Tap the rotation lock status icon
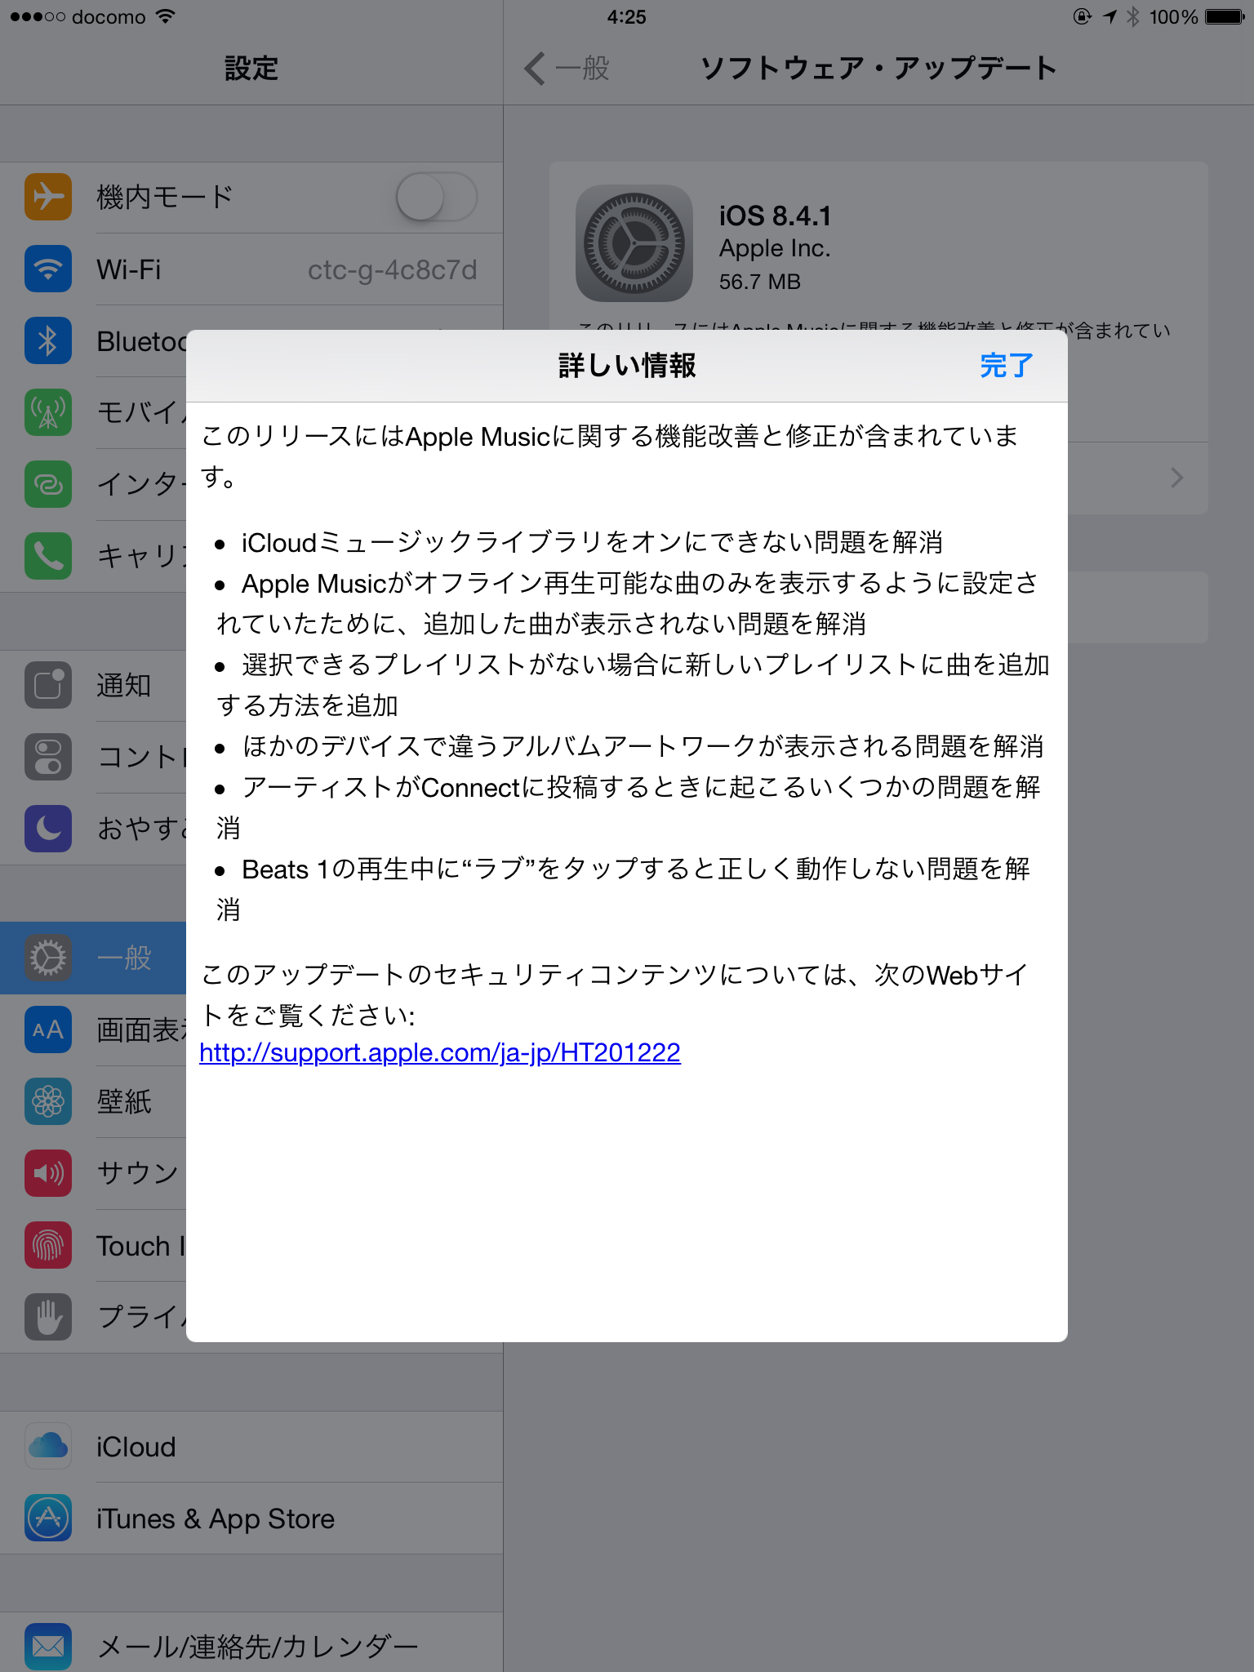This screenshot has height=1672, width=1254. coord(1083,16)
